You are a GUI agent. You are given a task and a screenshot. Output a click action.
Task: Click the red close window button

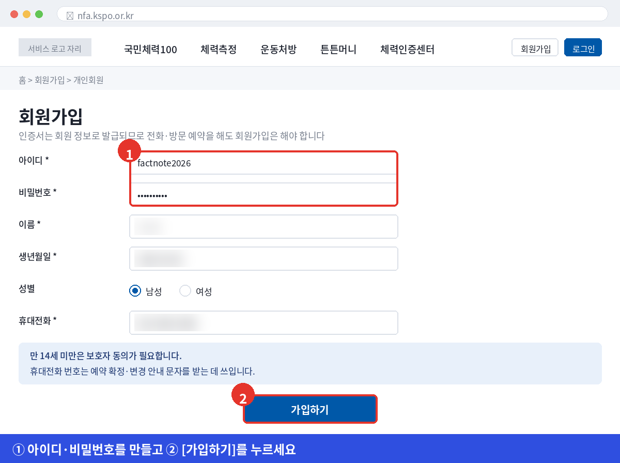(14, 14)
